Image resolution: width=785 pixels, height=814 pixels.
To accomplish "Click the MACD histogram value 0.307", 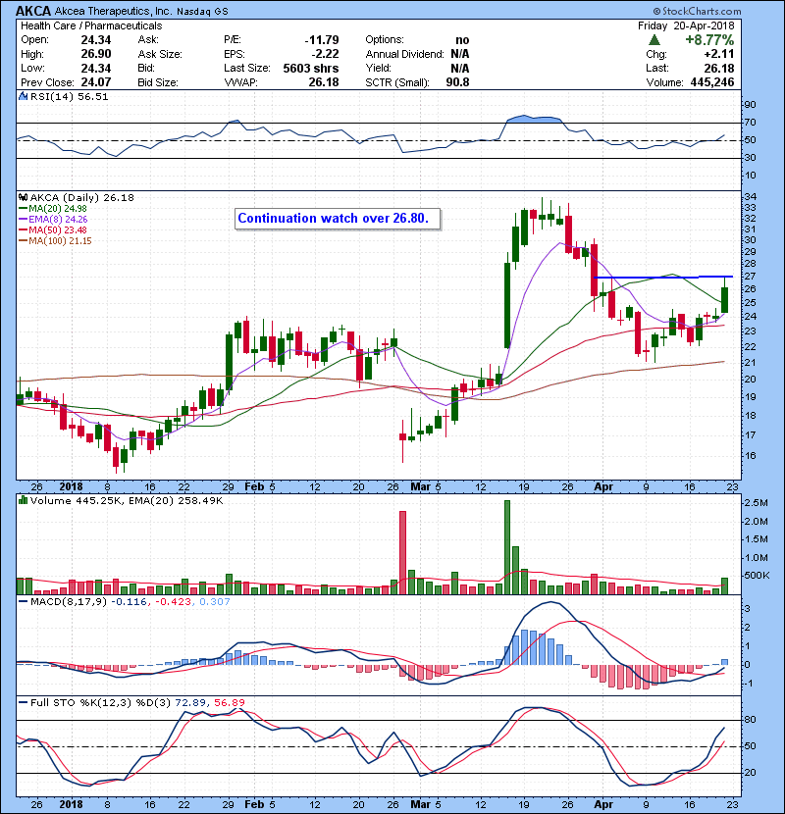I will 215,602.
